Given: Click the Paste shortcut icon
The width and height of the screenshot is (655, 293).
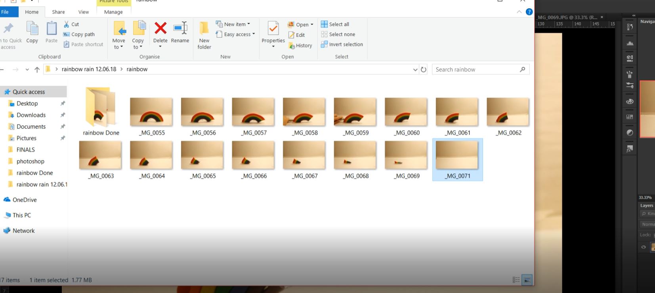Looking at the screenshot, I should (67, 44).
